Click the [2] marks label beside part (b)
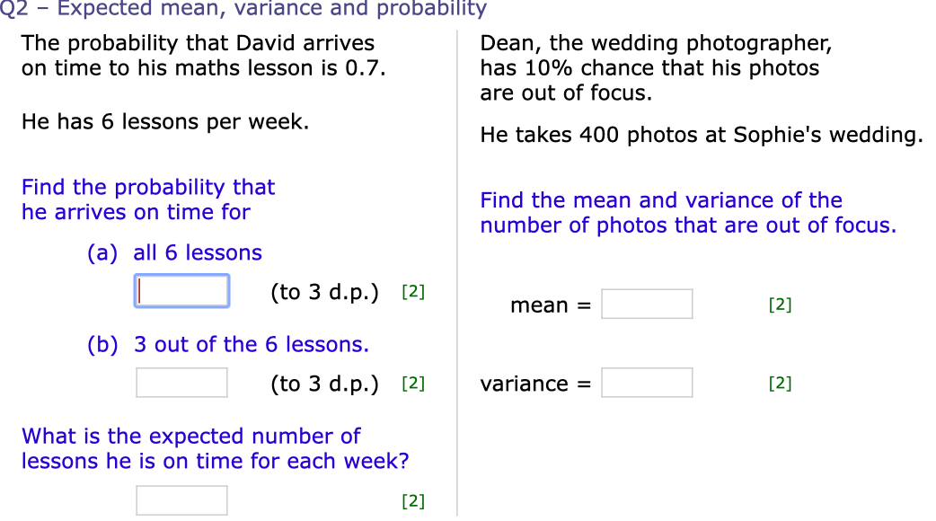936x521 pixels. 411,383
